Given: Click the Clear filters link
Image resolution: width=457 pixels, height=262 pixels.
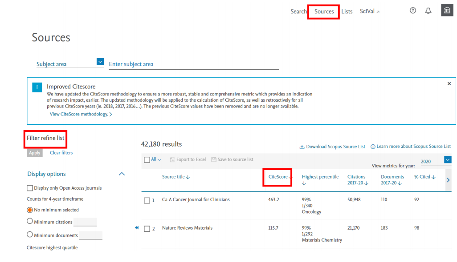Looking at the screenshot, I should coord(61,153).
